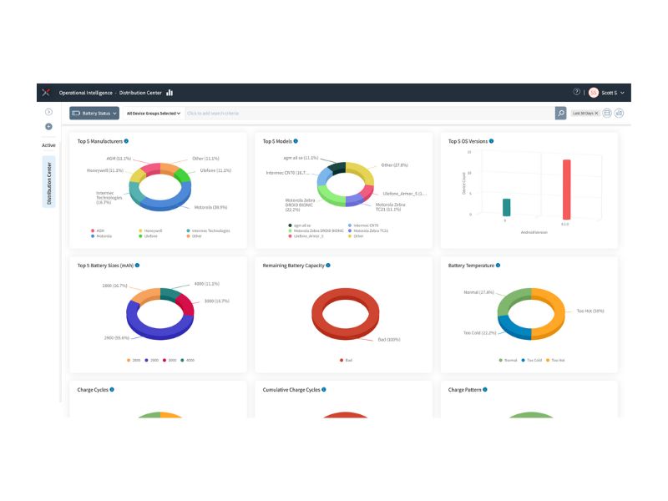Remove the Last 30 Days filter chip

pos(596,114)
